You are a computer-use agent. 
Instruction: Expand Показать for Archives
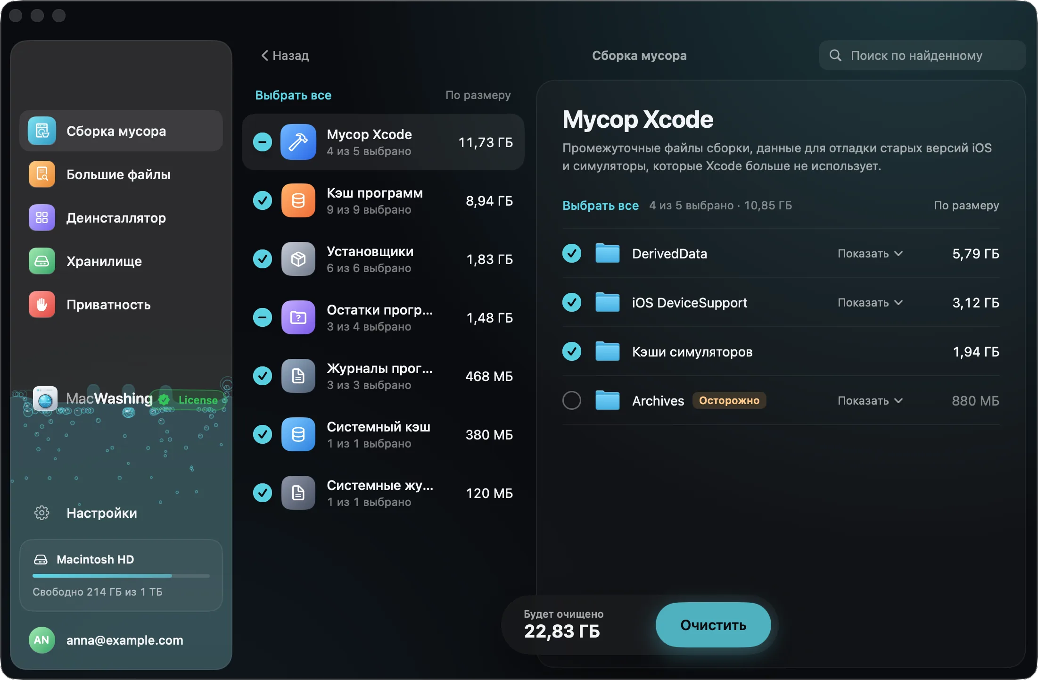point(870,401)
